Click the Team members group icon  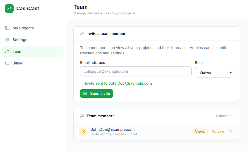pyautogui.click(x=82, y=116)
